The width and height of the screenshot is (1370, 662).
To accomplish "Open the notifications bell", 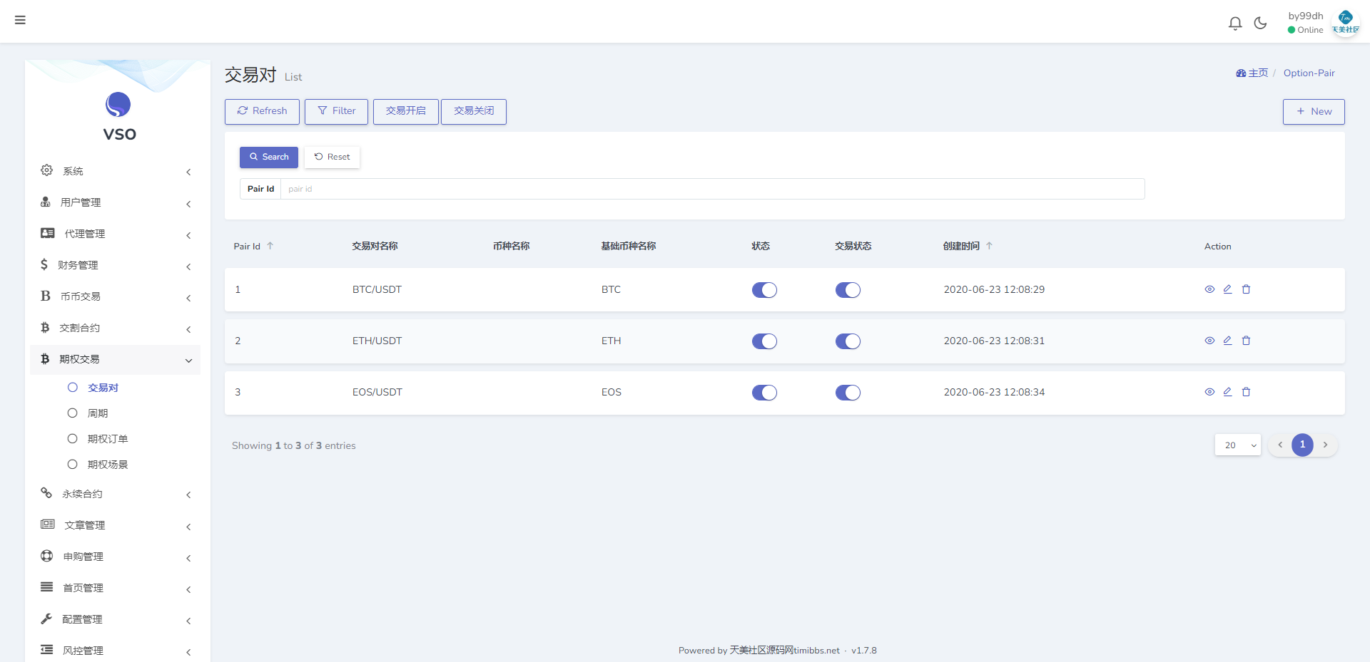I will (x=1235, y=24).
